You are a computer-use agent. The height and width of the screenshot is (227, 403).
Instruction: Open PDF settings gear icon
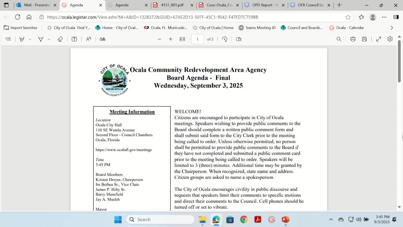(x=390, y=39)
